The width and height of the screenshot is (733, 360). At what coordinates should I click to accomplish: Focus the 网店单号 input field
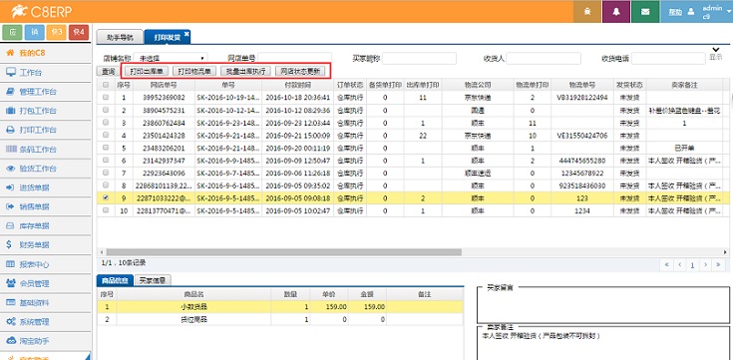coord(294,58)
